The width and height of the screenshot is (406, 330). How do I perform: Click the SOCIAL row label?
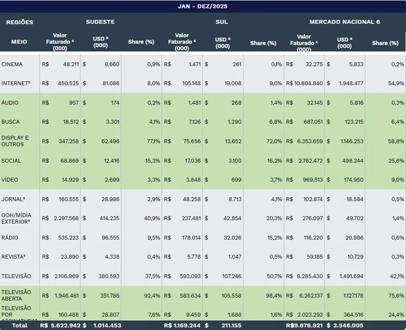point(11,161)
